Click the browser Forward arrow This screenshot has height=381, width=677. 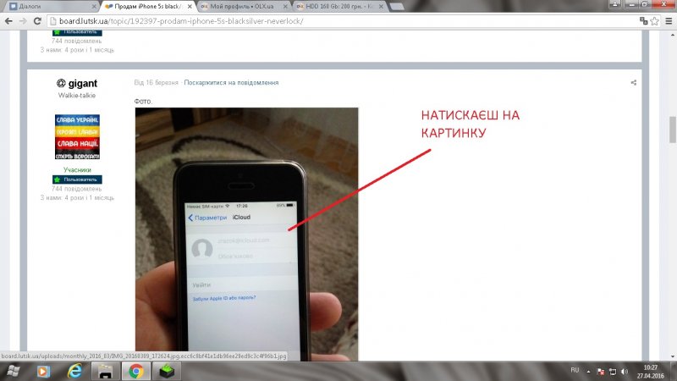click(26, 19)
